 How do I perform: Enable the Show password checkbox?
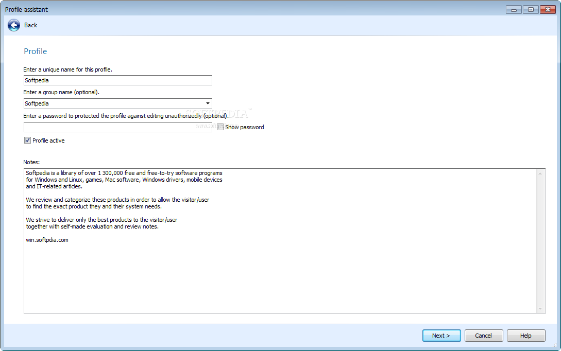pos(220,127)
